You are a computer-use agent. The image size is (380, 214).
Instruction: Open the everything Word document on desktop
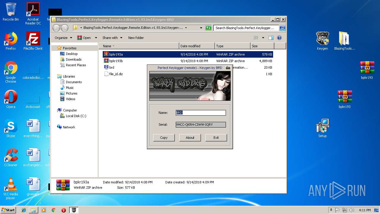[33, 128]
